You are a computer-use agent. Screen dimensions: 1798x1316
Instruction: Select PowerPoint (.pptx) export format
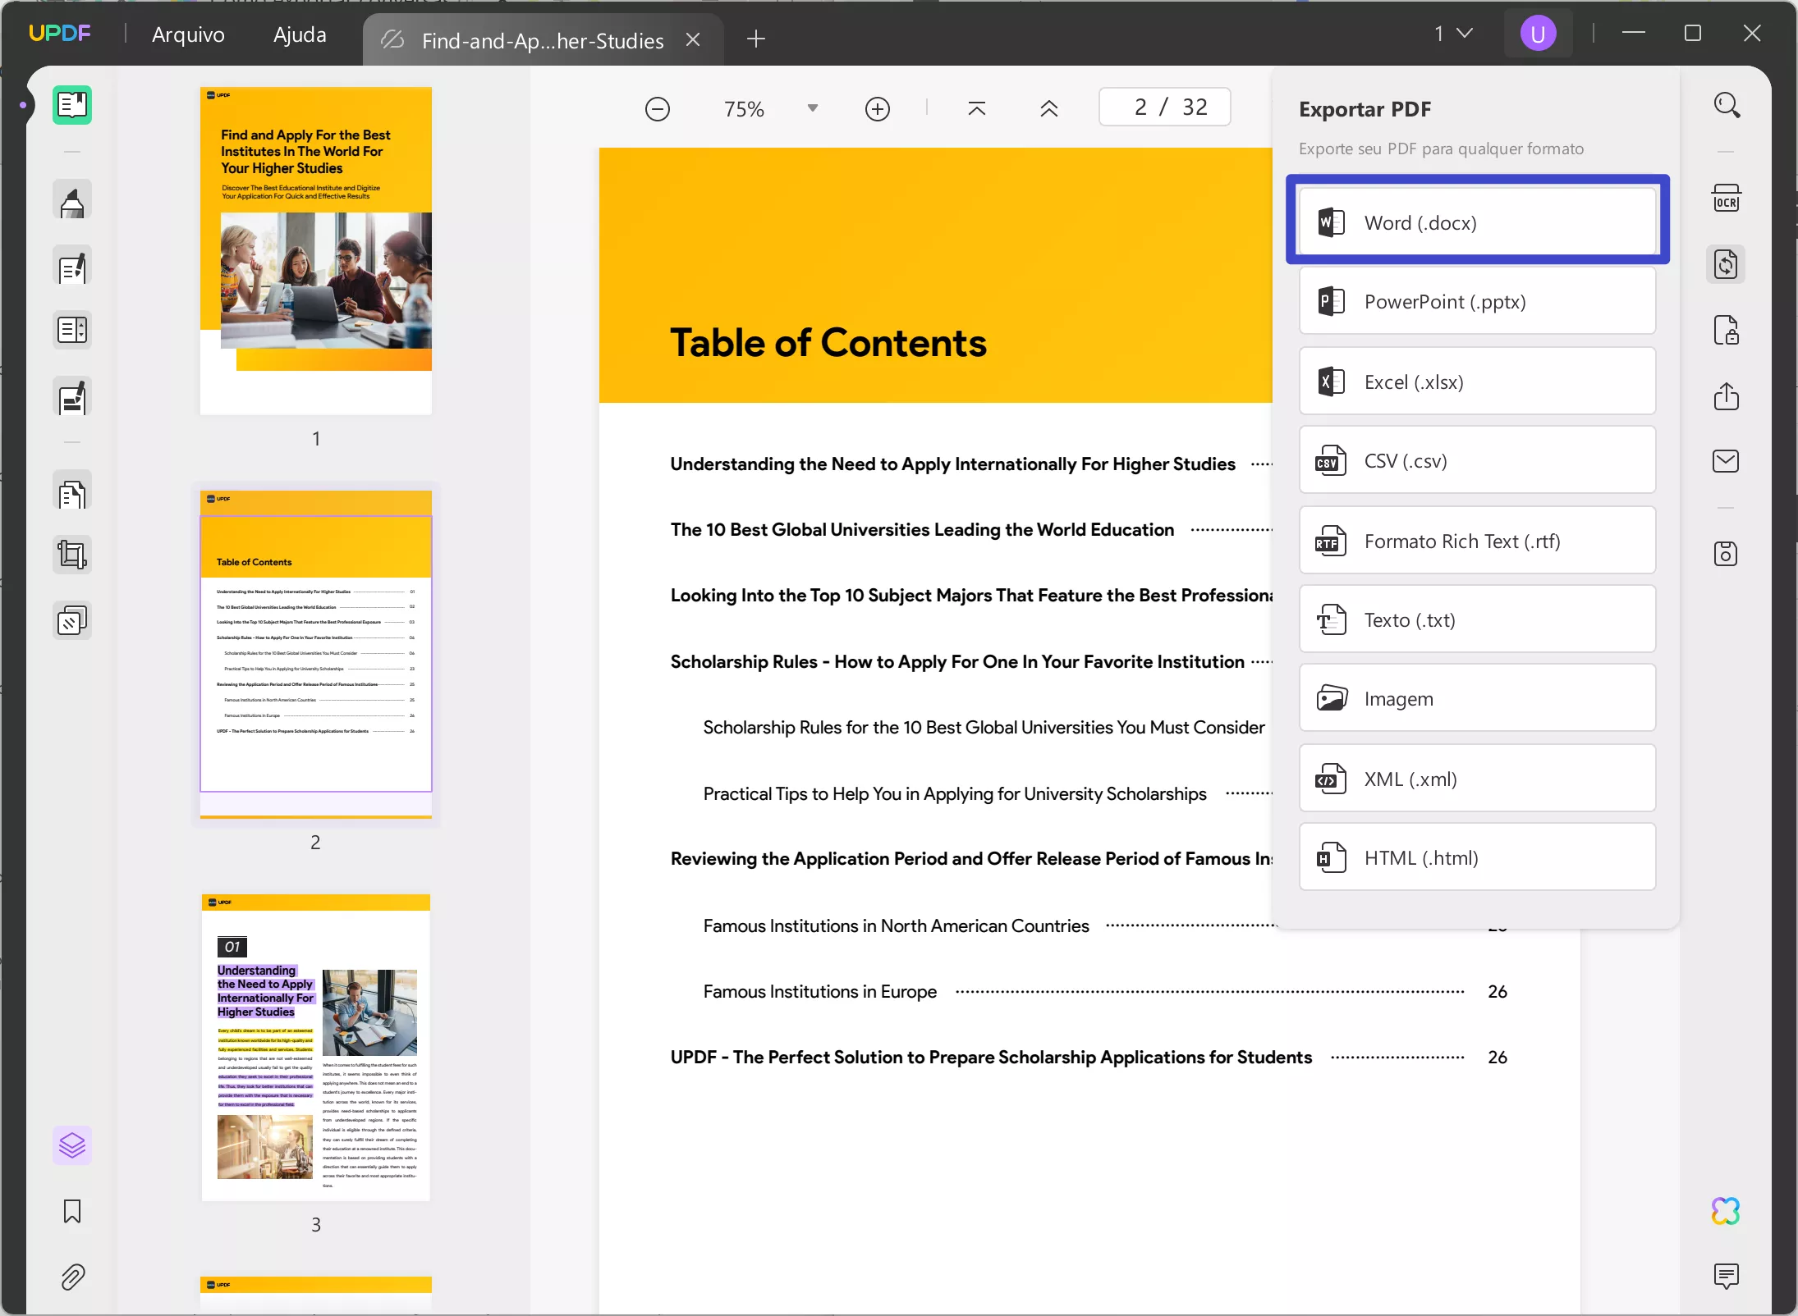pos(1477,301)
